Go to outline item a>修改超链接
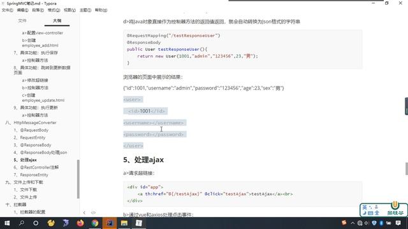 pos(35,80)
